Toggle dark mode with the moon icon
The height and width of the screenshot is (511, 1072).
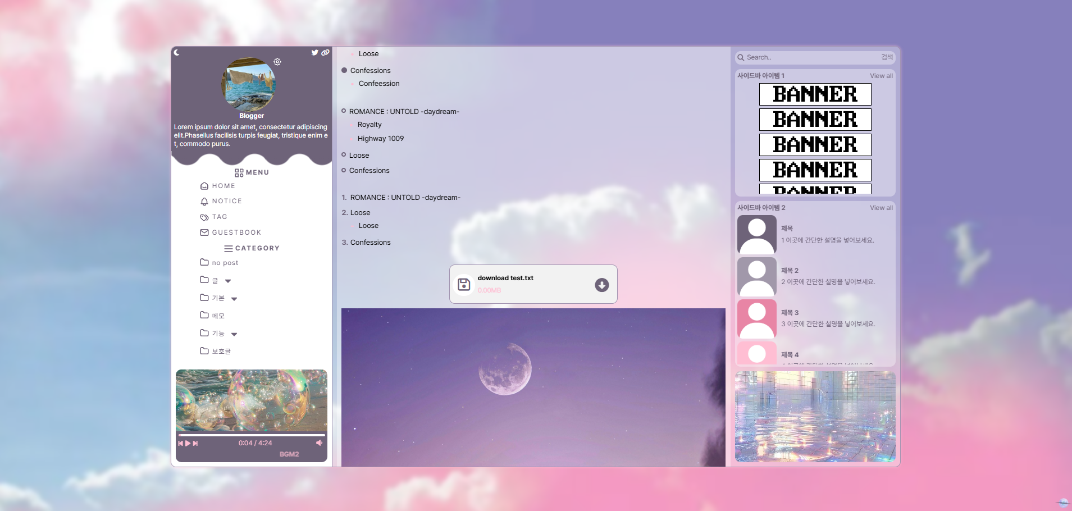tap(176, 52)
